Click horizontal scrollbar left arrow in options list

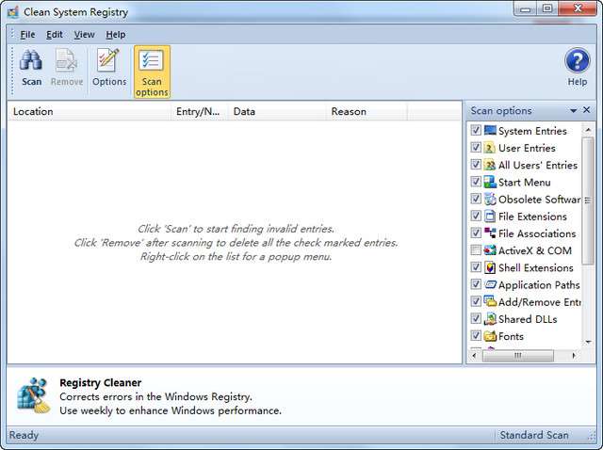pyautogui.click(x=474, y=356)
